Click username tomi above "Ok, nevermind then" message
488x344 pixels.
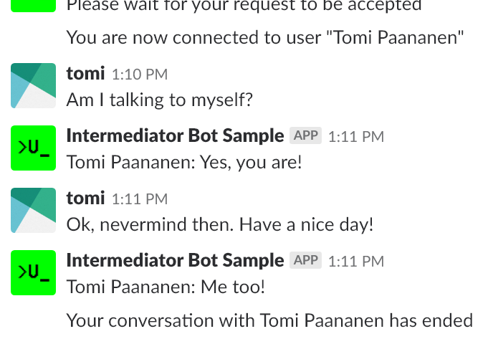tap(85, 198)
